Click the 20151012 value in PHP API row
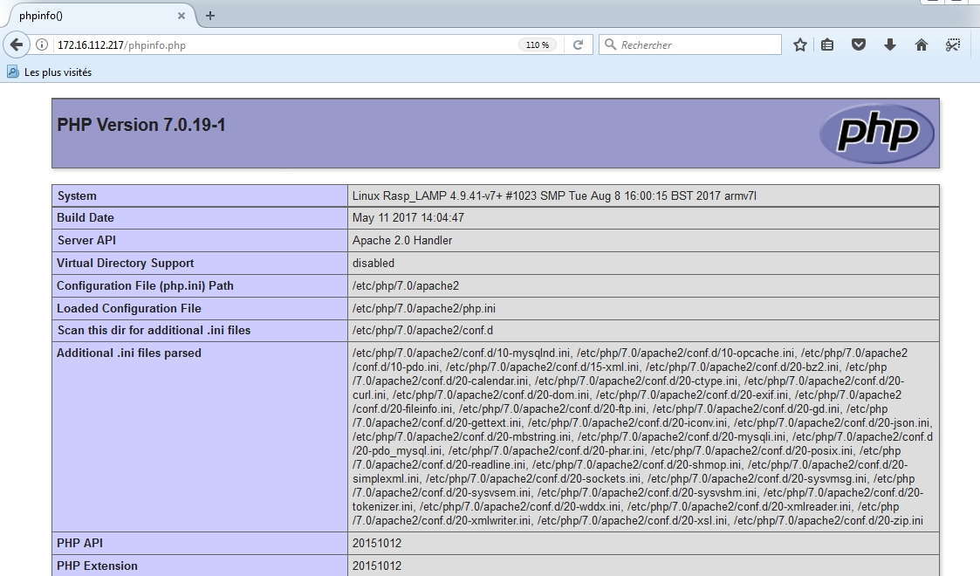Viewport: 980px width, 576px height. point(377,544)
